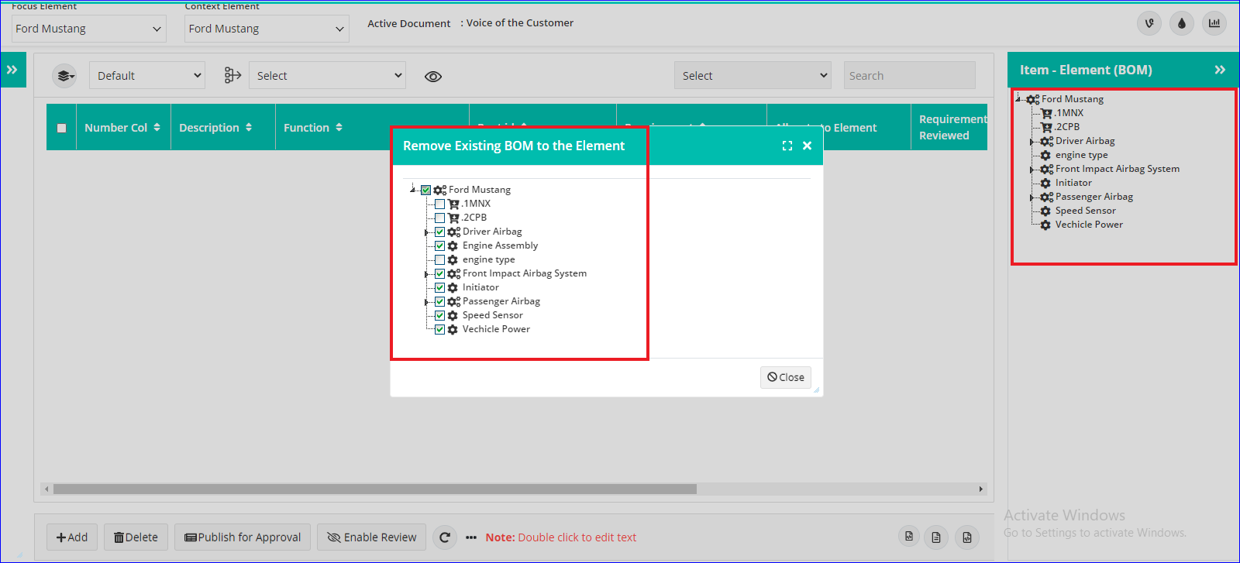Image resolution: width=1240 pixels, height=563 pixels.
Task: Click the voice icon at top right
Action: coord(1149,23)
